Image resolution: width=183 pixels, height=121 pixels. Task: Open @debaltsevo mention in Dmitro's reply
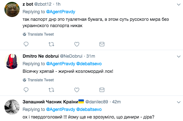(x=89, y=64)
